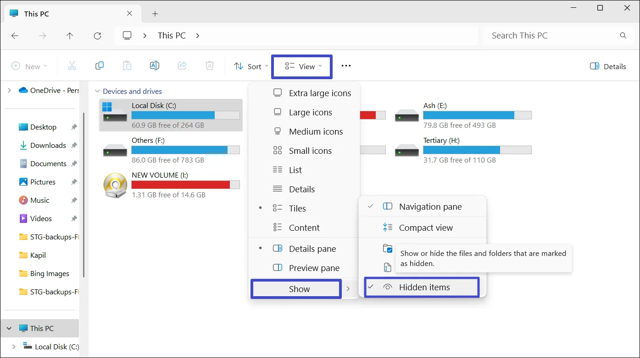Open the Sort dropdown

point(251,66)
